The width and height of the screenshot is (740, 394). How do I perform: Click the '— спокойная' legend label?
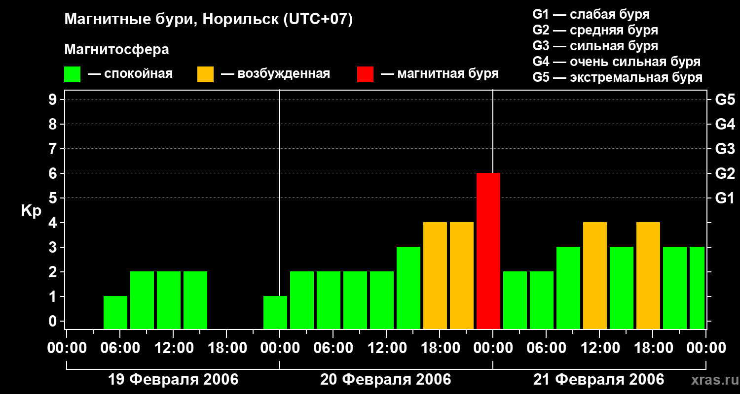pyautogui.click(x=130, y=74)
